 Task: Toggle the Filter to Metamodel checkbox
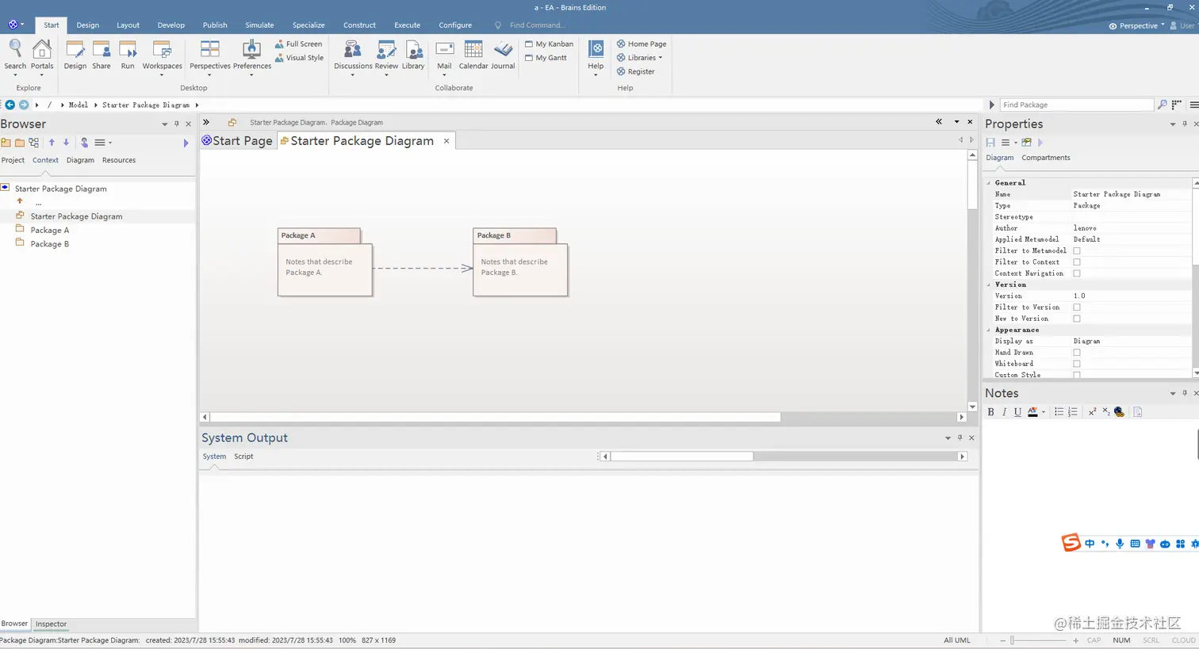click(x=1077, y=250)
